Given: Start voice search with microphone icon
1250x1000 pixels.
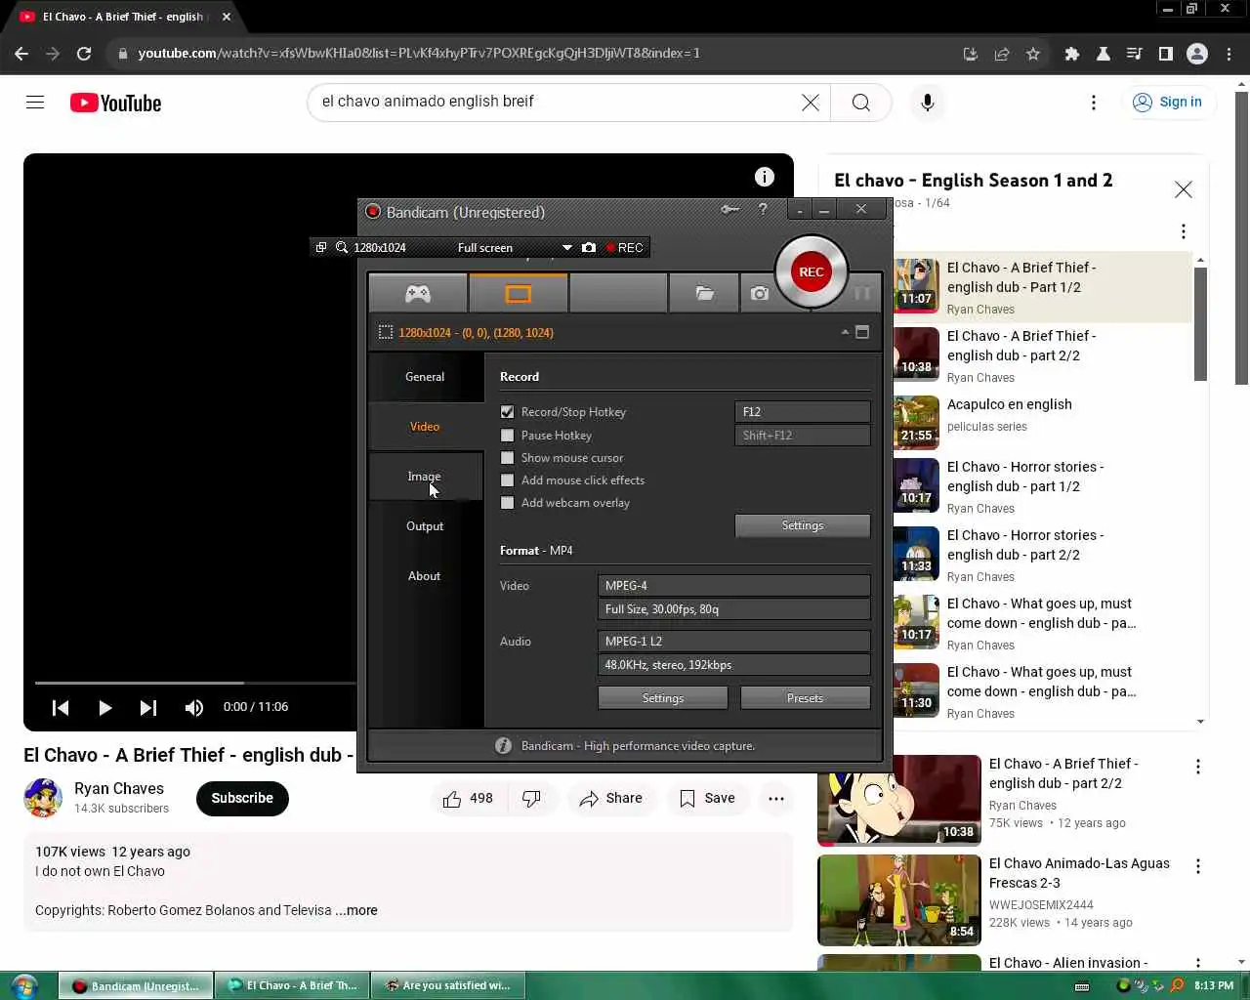Looking at the screenshot, I should 928,102.
